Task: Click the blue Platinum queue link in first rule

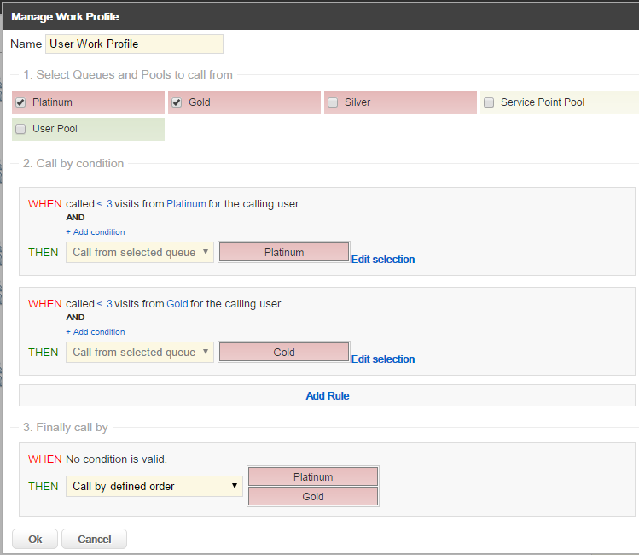Action: pyautogui.click(x=186, y=204)
